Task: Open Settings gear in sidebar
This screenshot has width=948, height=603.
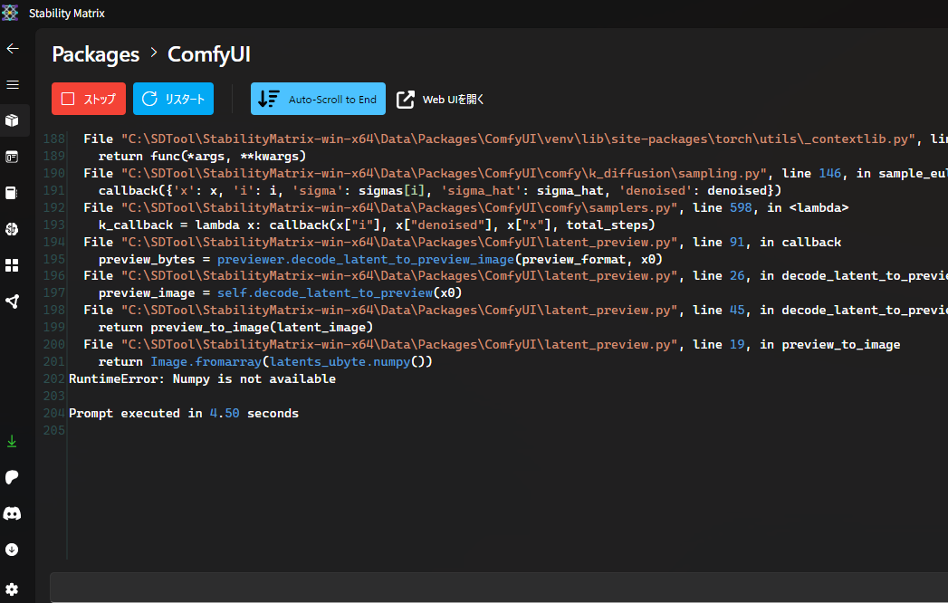Action: (13, 589)
